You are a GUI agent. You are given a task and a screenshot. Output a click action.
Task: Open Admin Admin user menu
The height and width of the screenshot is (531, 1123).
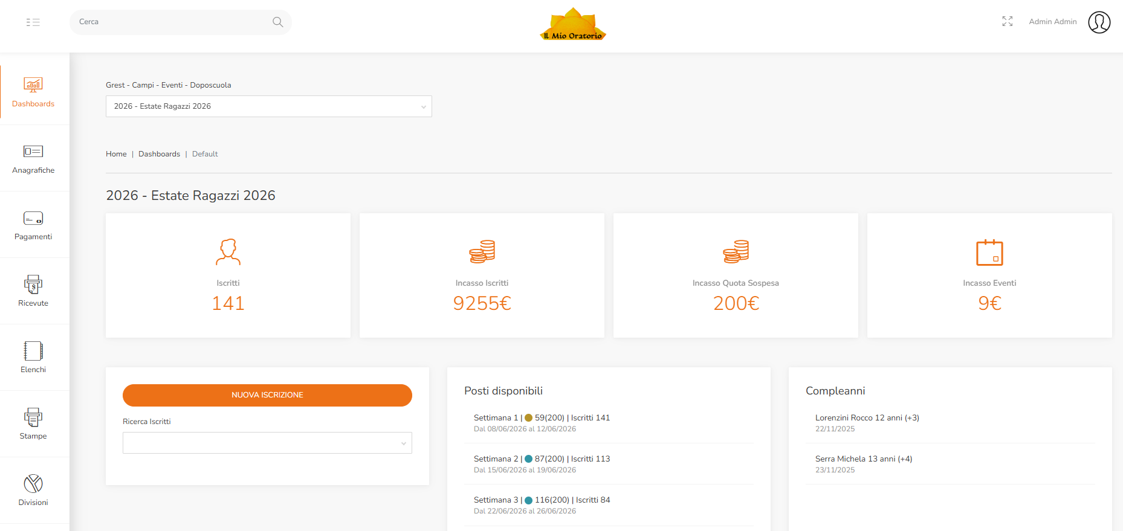click(x=1053, y=22)
